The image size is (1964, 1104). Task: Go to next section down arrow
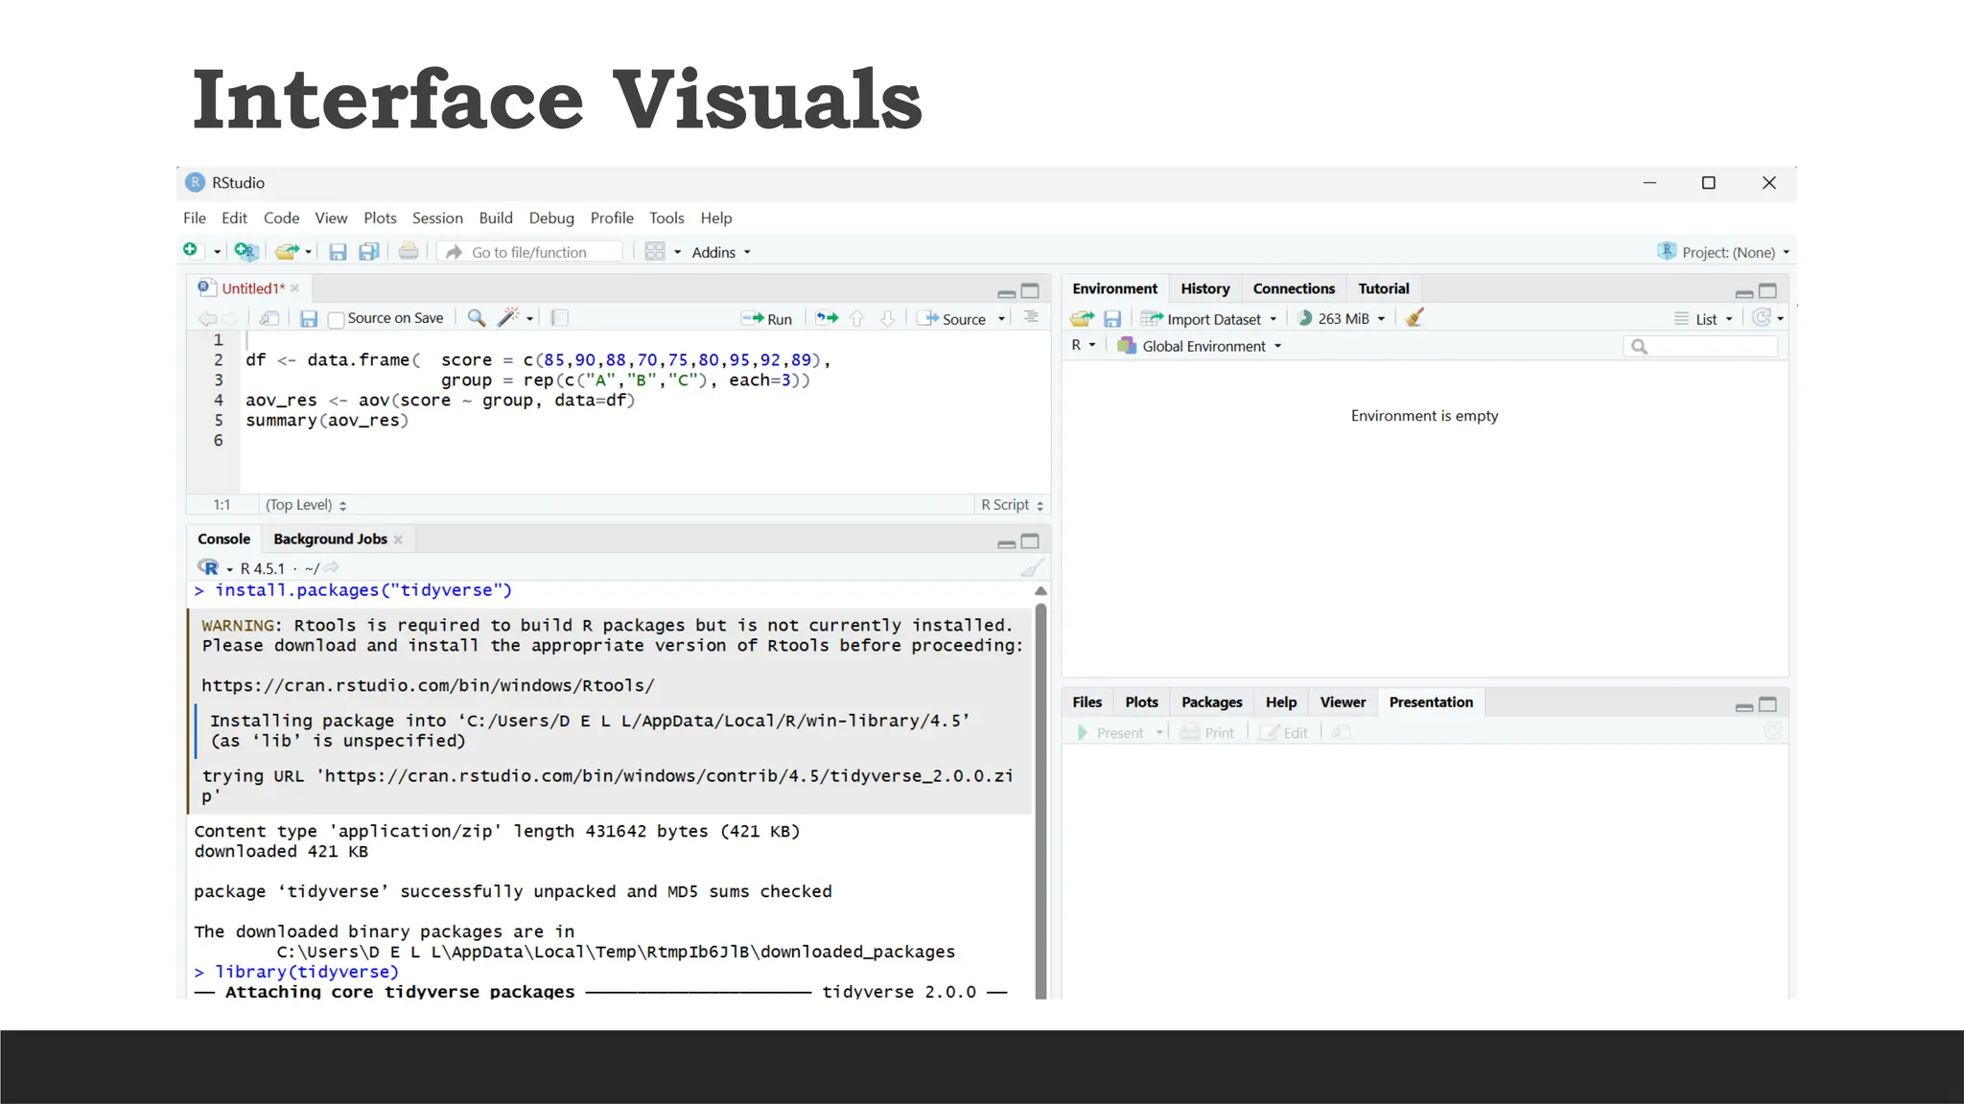tap(888, 318)
